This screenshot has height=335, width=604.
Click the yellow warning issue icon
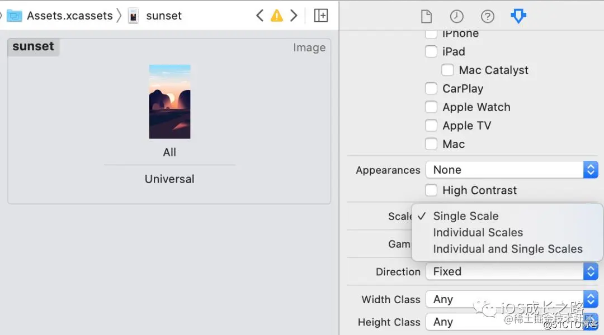click(x=277, y=16)
